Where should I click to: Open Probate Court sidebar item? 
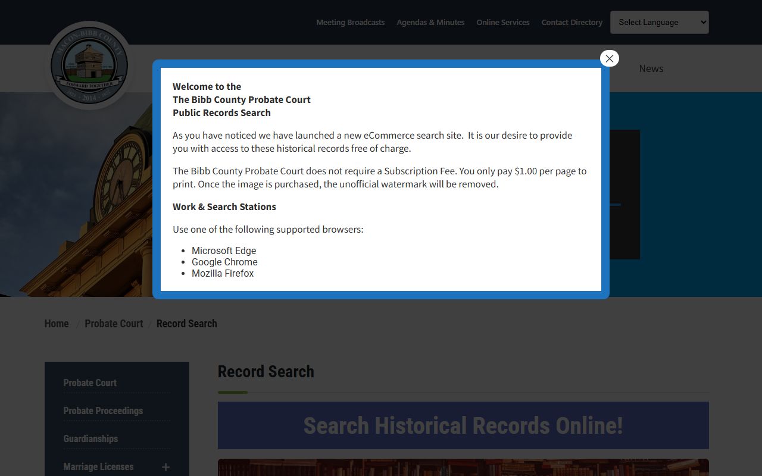[90, 383]
